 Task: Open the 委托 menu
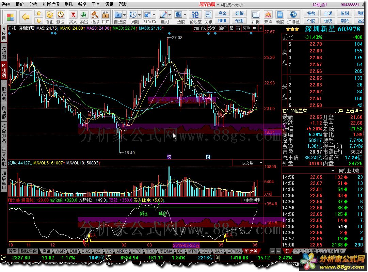[x=68, y=4]
